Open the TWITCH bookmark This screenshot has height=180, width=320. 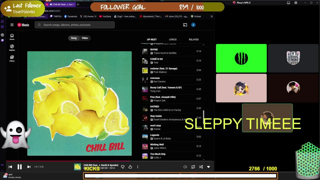(55, 16)
